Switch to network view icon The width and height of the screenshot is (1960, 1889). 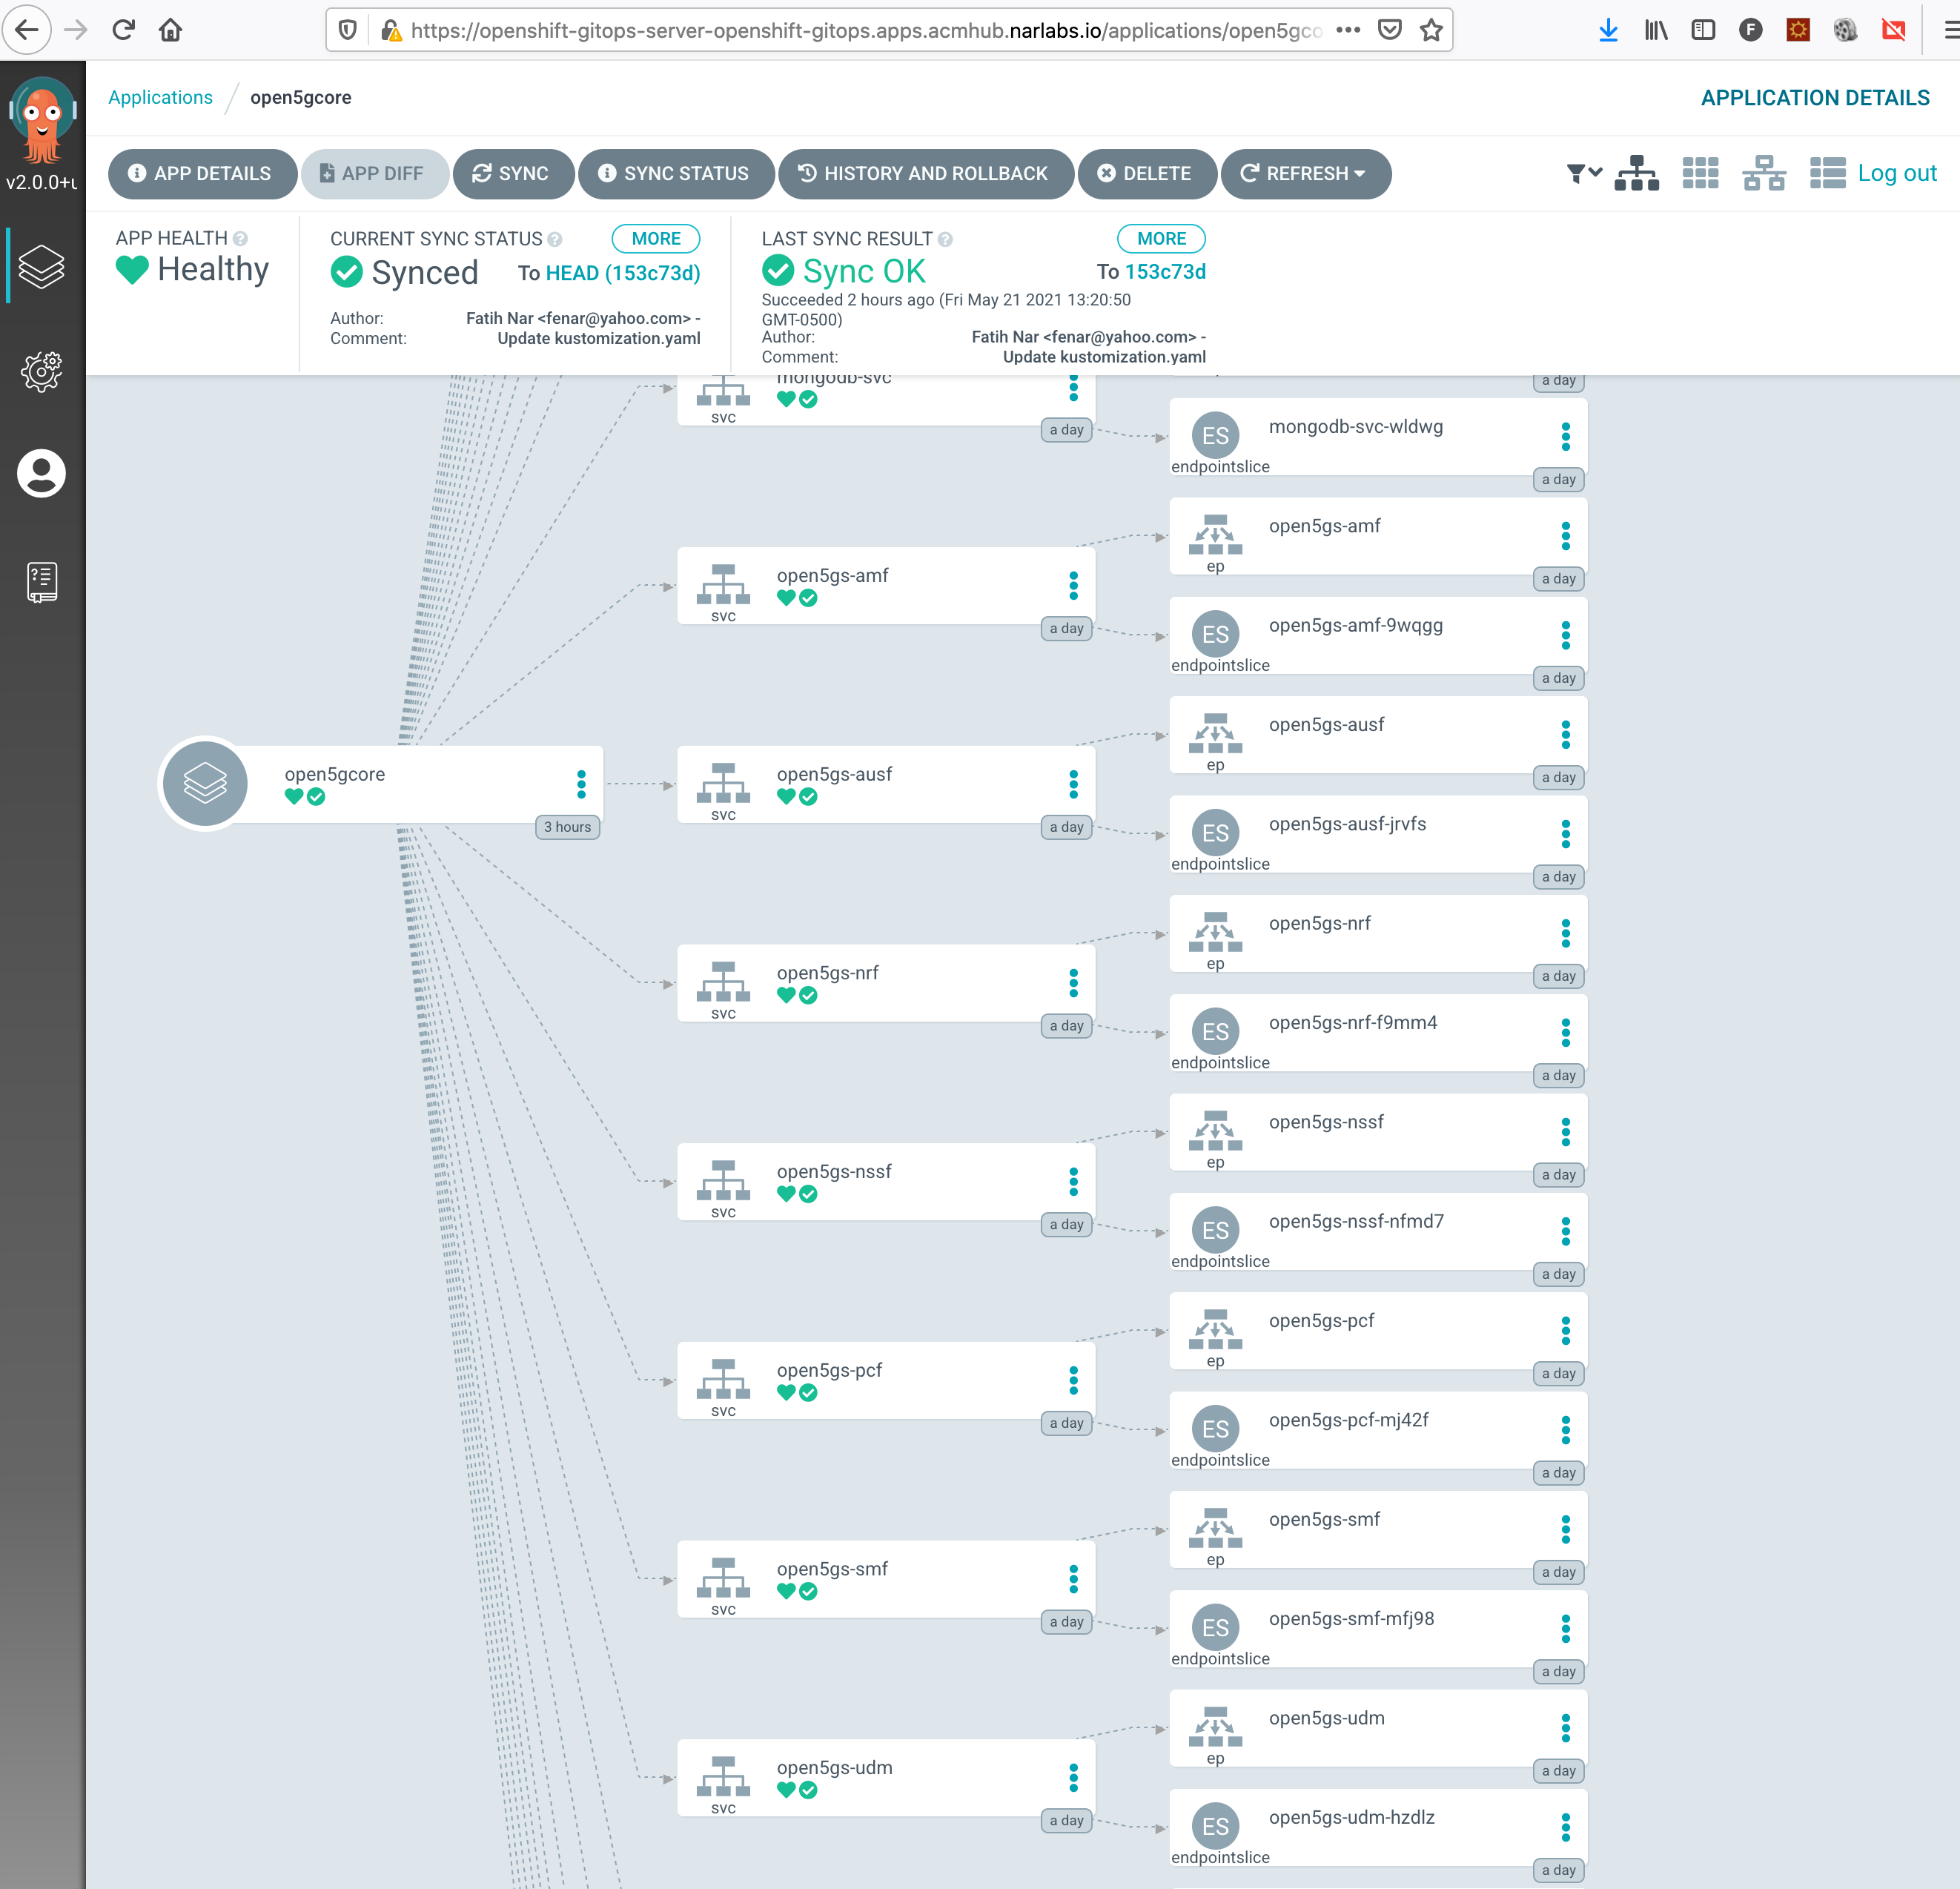tap(1763, 174)
